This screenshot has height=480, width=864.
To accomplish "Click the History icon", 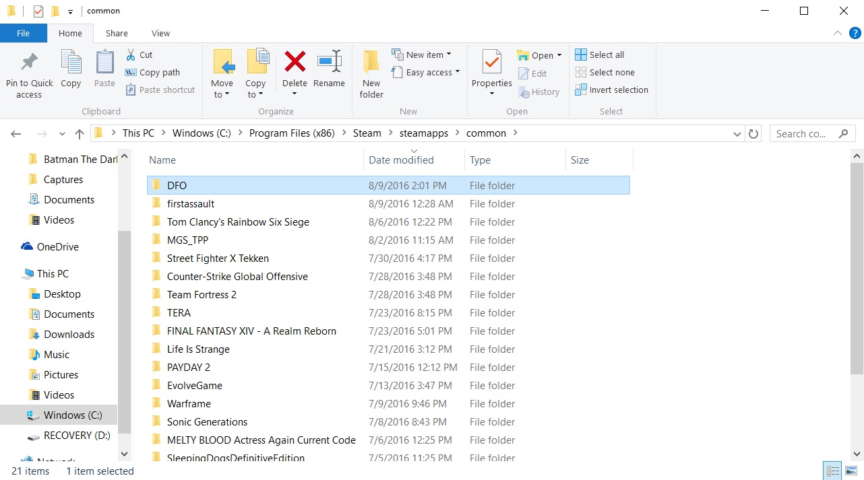I will [x=524, y=92].
